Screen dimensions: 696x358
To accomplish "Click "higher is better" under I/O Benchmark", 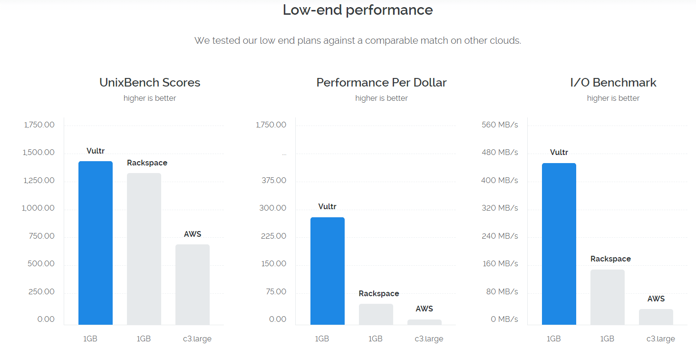I will (613, 98).
